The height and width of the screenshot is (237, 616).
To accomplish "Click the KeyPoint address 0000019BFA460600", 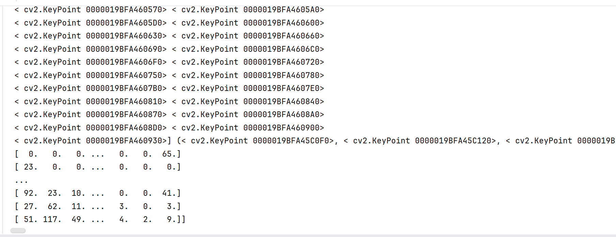I will tap(281, 23).
